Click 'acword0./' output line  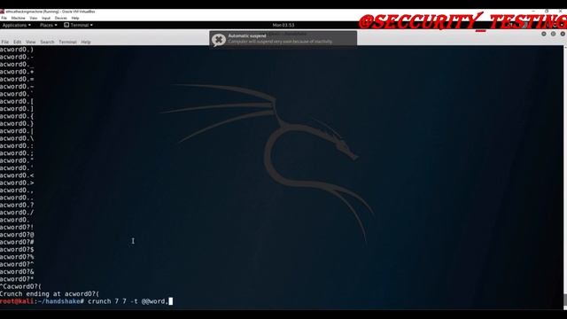click(x=17, y=213)
